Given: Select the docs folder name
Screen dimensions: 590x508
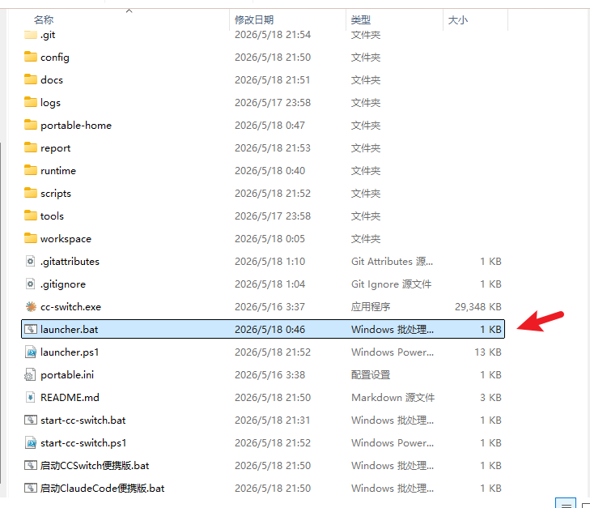Looking at the screenshot, I should [52, 80].
